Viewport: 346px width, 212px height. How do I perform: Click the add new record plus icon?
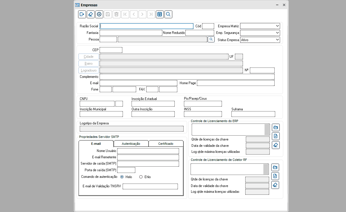99,14
